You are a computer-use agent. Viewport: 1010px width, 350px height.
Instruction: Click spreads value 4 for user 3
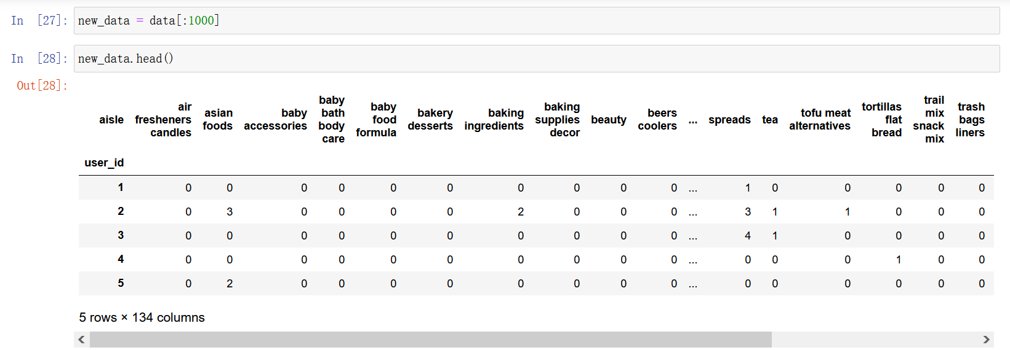[x=748, y=236]
